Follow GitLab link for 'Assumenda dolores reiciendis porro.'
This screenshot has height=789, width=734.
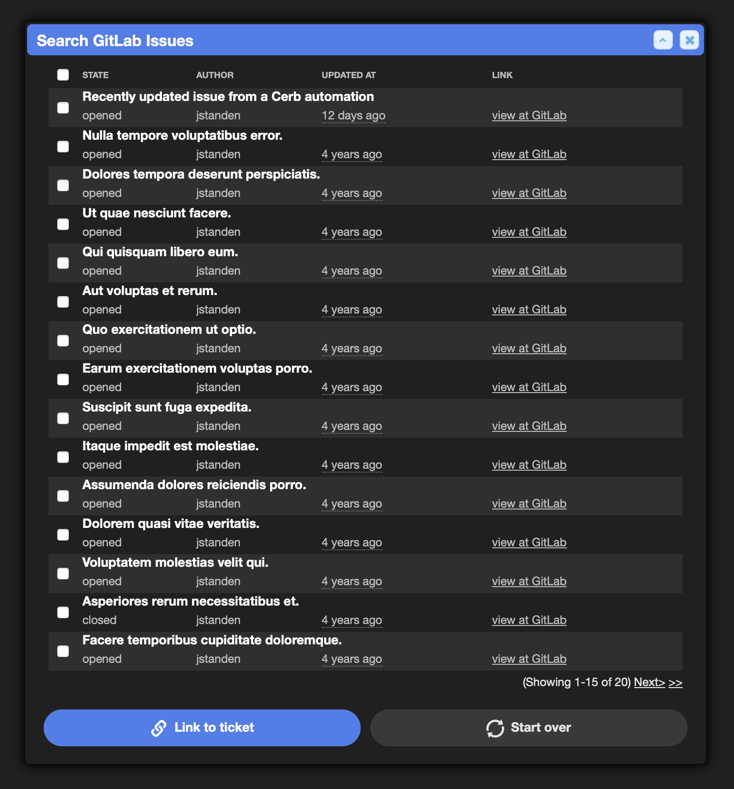[x=529, y=504]
